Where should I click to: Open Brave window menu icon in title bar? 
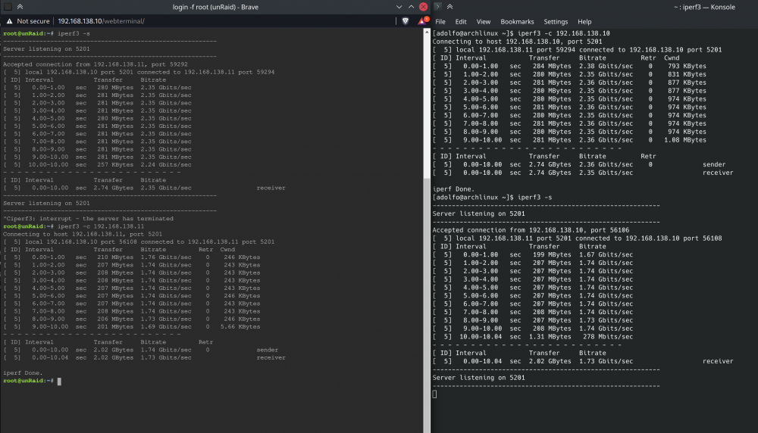click(x=8, y=7)
